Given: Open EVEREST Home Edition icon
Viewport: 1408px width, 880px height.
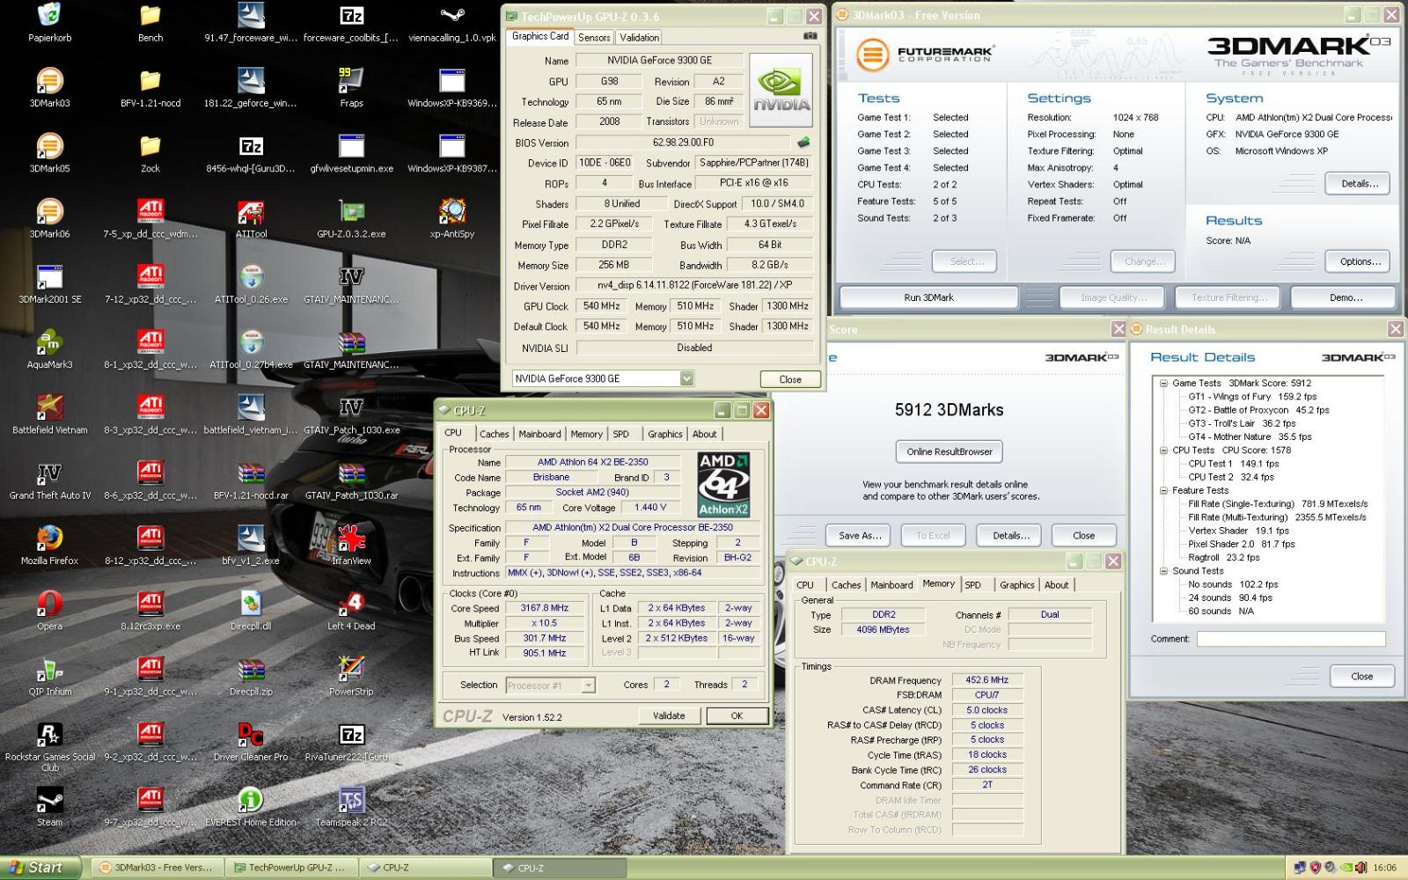Looking at the screenshot, I should click(x=251, y=801).
